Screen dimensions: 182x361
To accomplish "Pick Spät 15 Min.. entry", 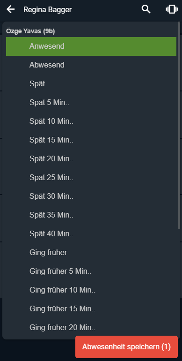I will 91,140.
